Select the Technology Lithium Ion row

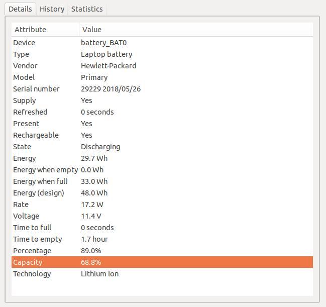click(x=162, y=274)
